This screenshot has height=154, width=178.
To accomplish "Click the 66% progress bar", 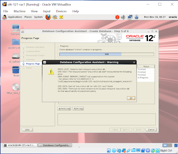I will pos(107,54).
